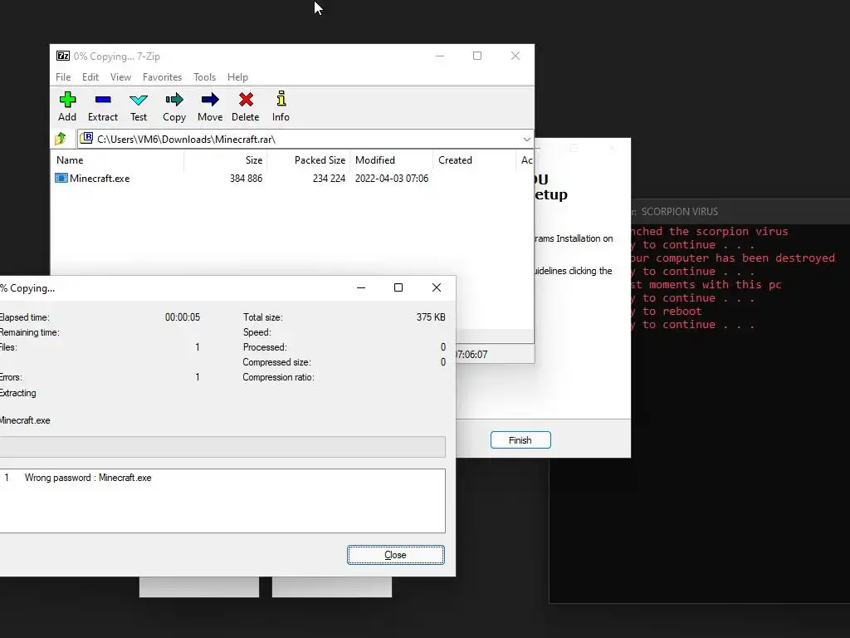The width and height of the screenshot is (850, 638).
Task: Select the Wrong password : Minecraft.exe error row
Action: point(222,478)
